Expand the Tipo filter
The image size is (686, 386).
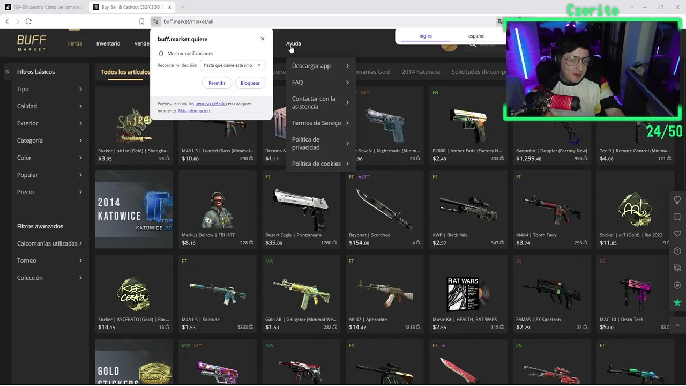[50, 89]
